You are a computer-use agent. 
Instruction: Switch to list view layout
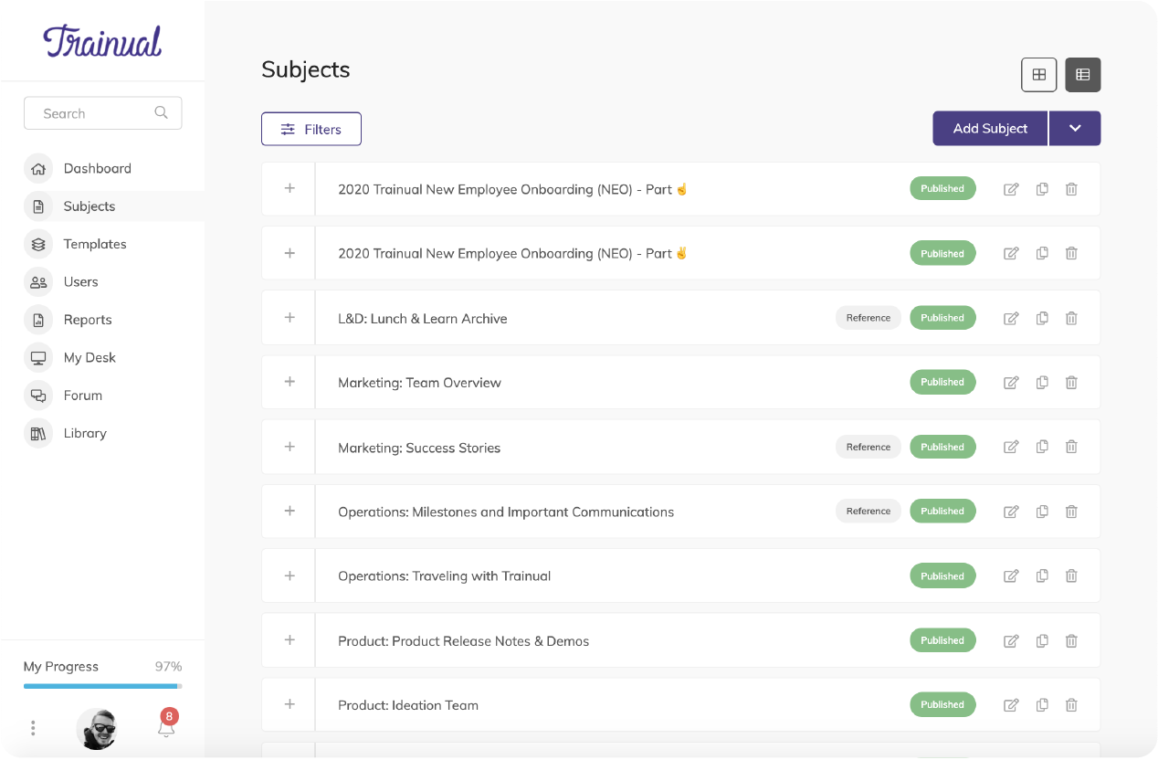coord(1083,75)
